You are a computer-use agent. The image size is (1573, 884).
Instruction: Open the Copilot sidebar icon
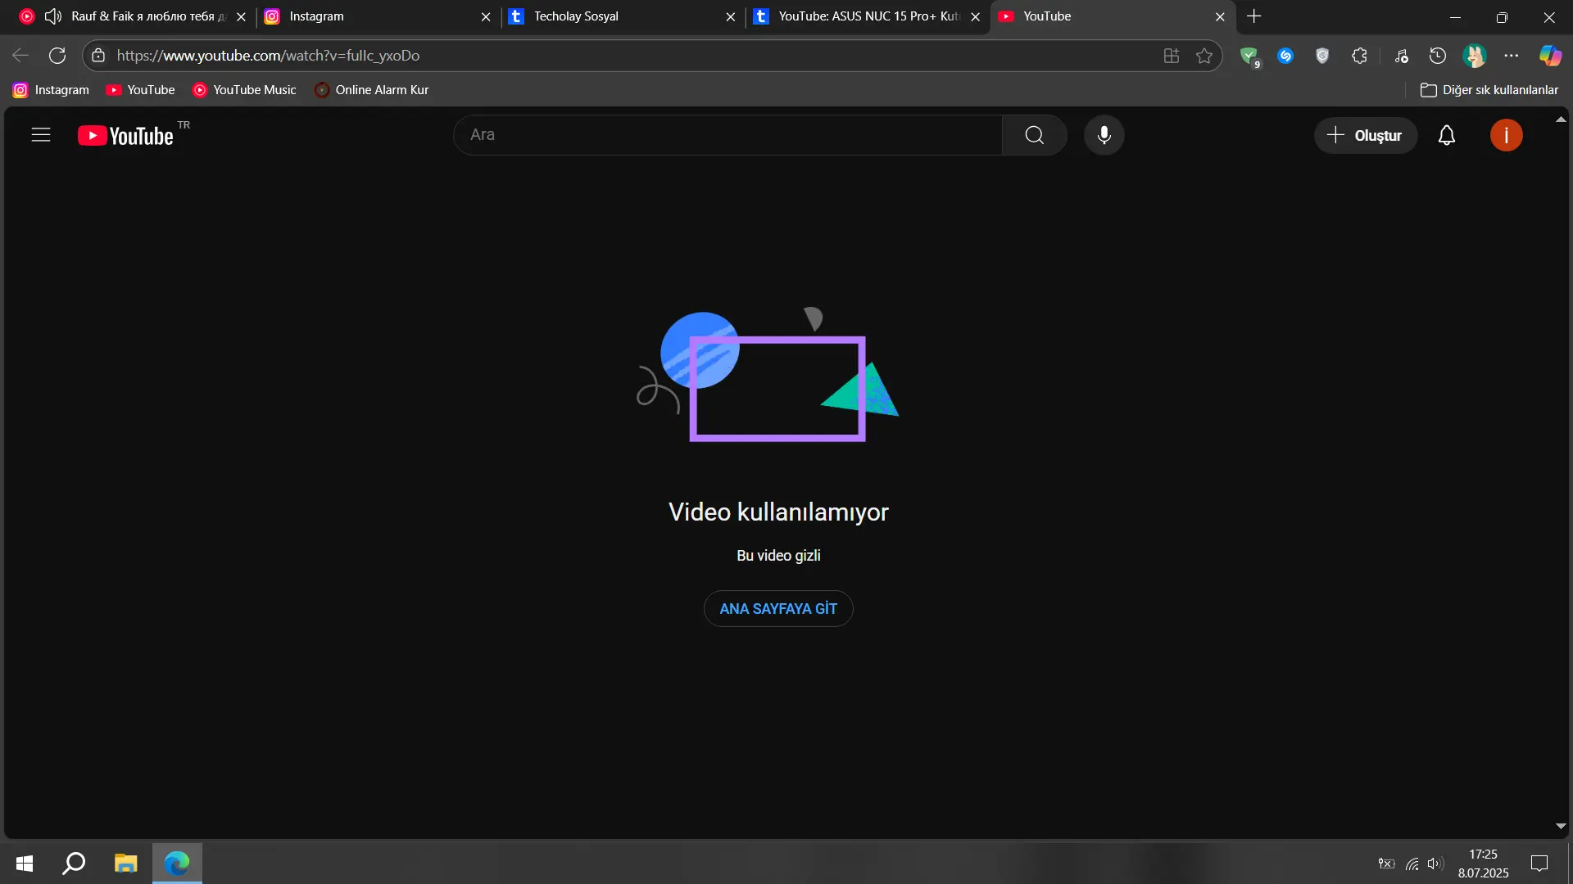[1550, 56]
